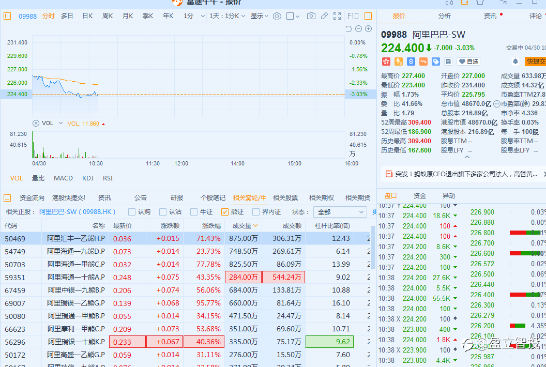Click the warrant table vertical scrollbar

click(373, 247)
